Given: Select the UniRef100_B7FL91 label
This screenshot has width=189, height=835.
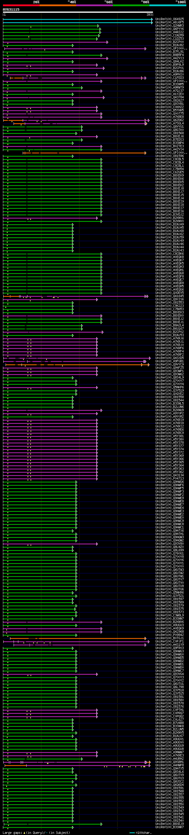Looking at the screenshot, I should pyautogui.click(x=170, y=52).
